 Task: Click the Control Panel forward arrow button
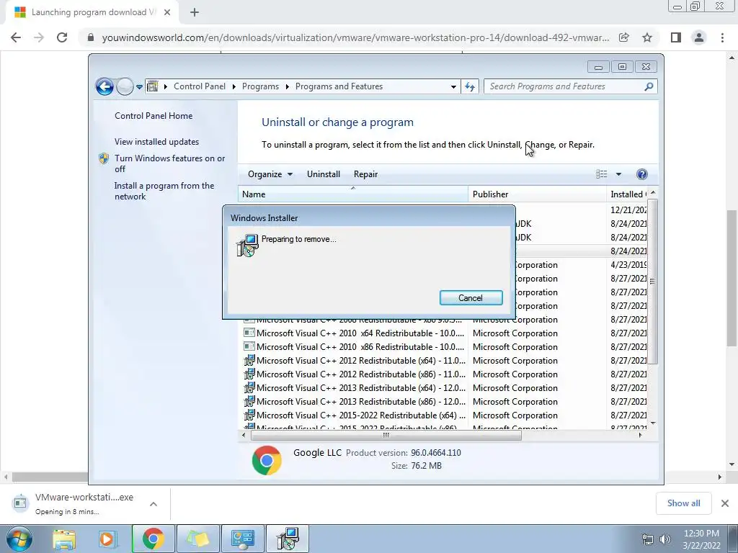click(x=125, y=86)
